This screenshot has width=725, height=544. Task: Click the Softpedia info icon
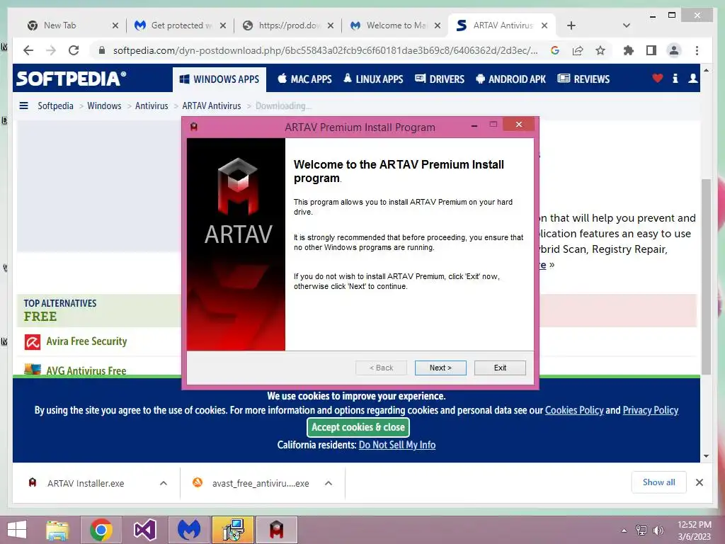675,79
